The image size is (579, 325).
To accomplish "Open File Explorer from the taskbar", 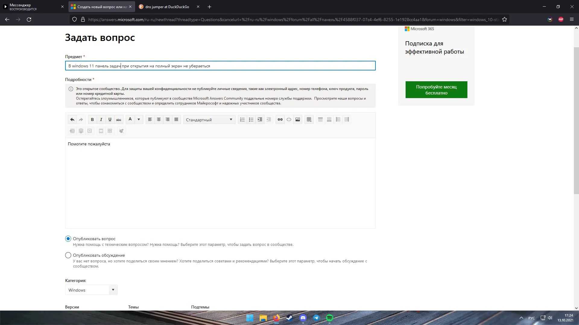I will pos(263,318).
